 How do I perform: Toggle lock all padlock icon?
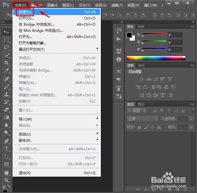click(x=159, y=127)
